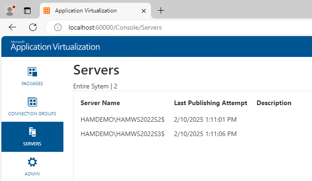The image size is (312, 181).
Task: Open the tab actions menu icon
Action: [x=27, y=11]
